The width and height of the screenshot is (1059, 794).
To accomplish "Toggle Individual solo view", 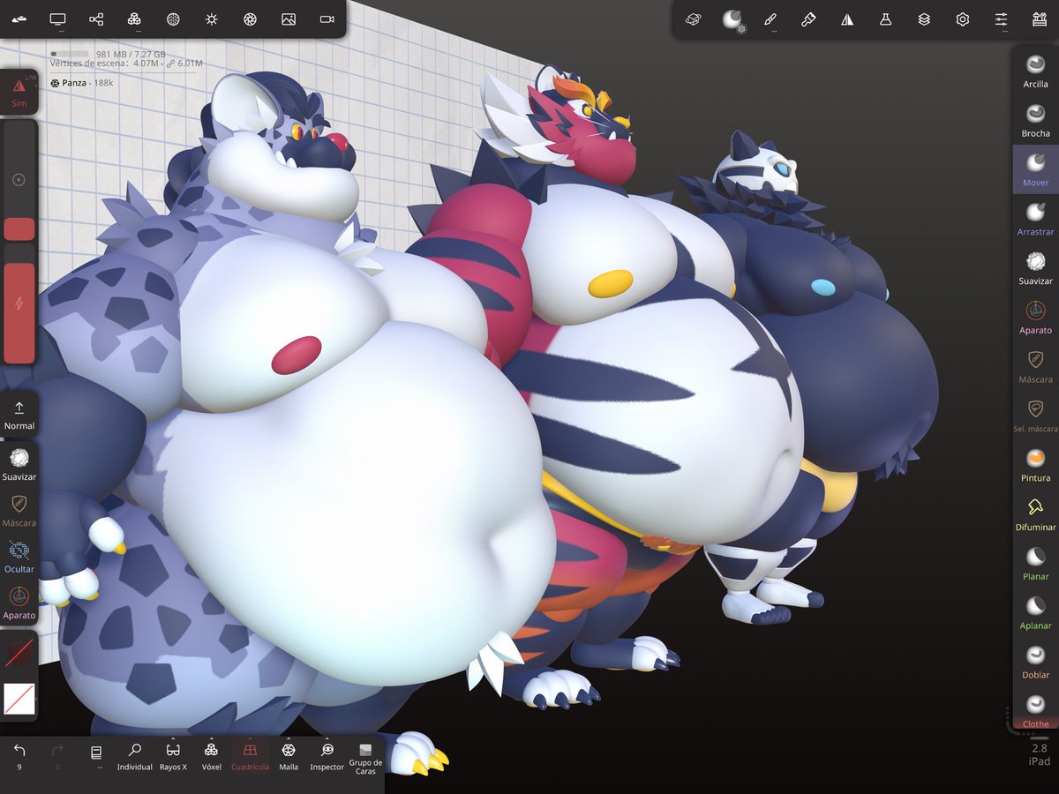I will 135,756.
